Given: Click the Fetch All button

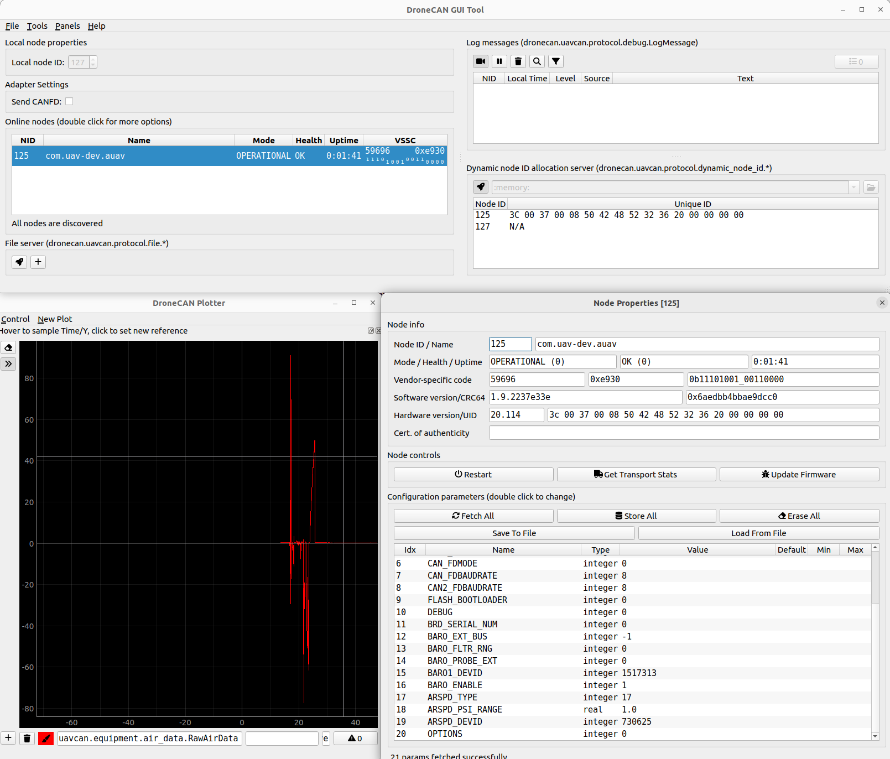Looking at the screenshot, I should [x=473, y=516].
